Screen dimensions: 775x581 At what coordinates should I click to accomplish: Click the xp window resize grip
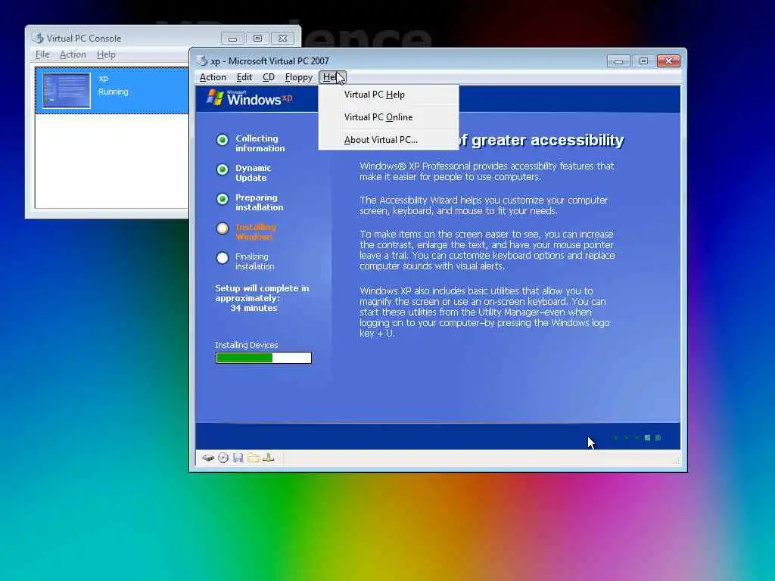[x=676, y=461]
